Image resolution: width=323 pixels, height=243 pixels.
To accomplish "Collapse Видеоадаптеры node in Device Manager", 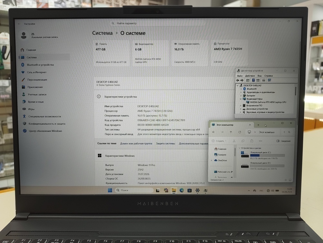I will pyautogui.click(x=241, y=99).
